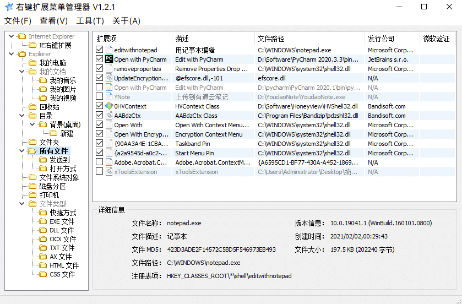
Task: Collapse the 目录 tree node
Action: tap(22, 116)
